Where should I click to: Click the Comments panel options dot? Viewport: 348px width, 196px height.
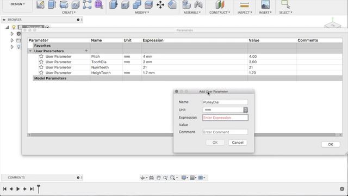click(x=78, y=177)
